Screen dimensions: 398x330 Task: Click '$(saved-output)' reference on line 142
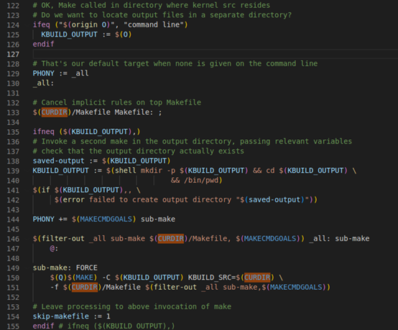[272, 199]
